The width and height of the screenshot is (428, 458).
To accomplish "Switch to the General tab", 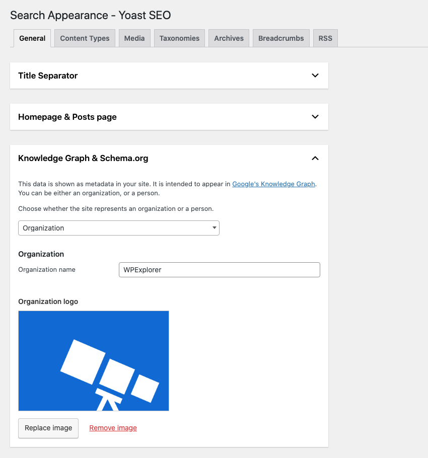I will point(32,38).
